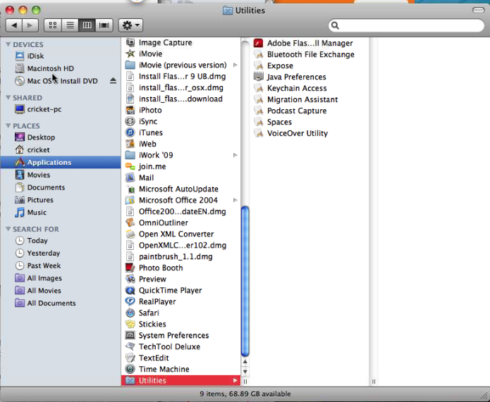This screenshot has width=490, height=402.
Task: Select iPhoto application
Action: pyautogui.click(x=181, y=110)
